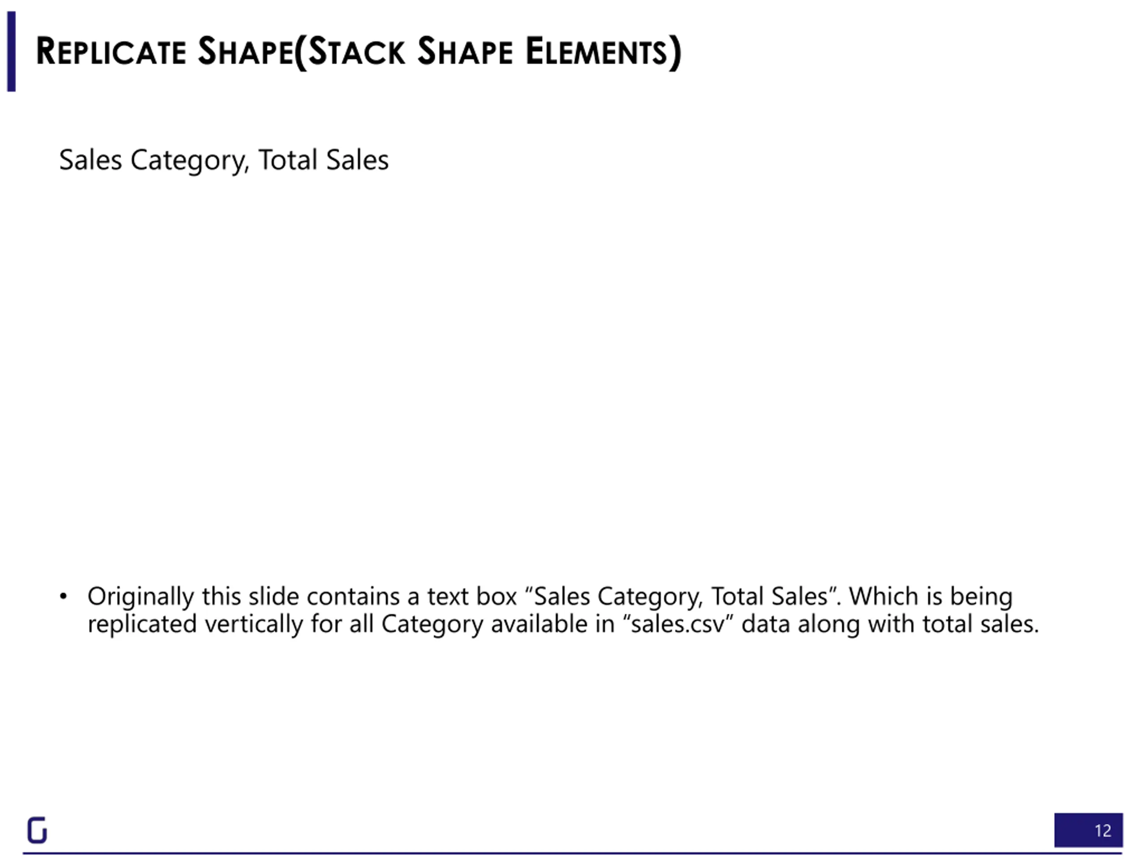Click the word Originally in the bullet paragraph
The image size is (1145, 859).
click(140, 597)
